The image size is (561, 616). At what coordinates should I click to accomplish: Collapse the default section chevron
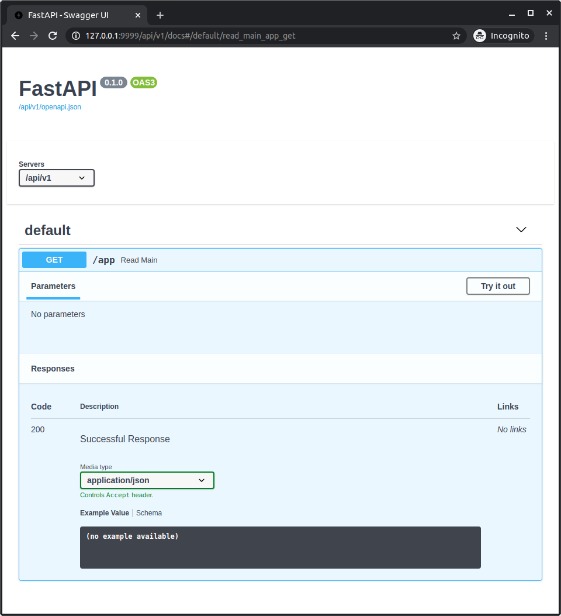click(521, 230)
